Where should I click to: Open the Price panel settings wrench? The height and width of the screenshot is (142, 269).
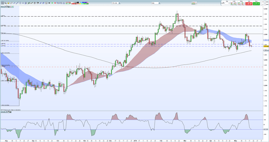pos(5,7)
